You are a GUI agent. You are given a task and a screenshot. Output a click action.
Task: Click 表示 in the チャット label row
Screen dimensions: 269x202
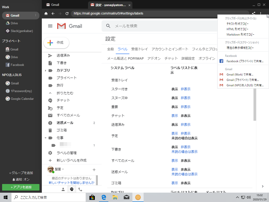pyautogui.click(x=175, y=115)
